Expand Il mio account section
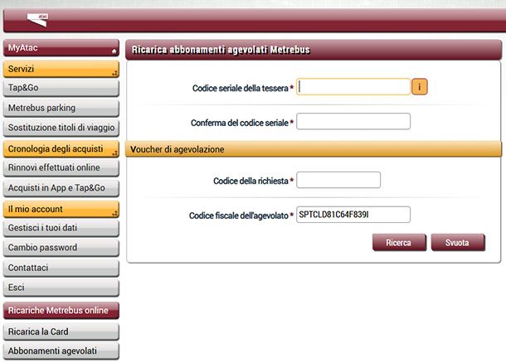The image size is (506, 363). 61,209
